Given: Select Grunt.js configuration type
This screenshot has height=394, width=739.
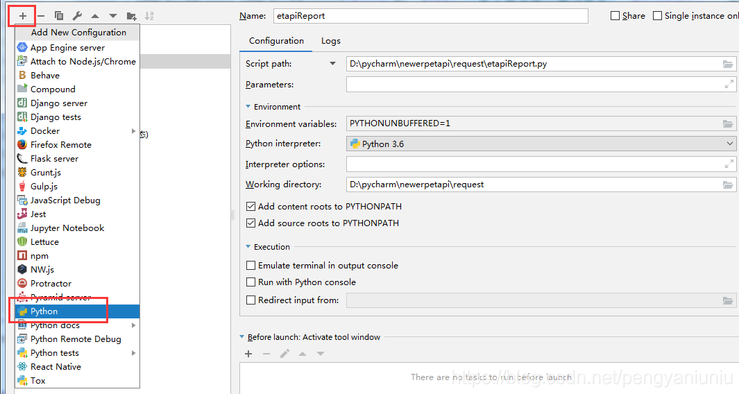Looking at the screenshot, I should click(x=77, y=173).
